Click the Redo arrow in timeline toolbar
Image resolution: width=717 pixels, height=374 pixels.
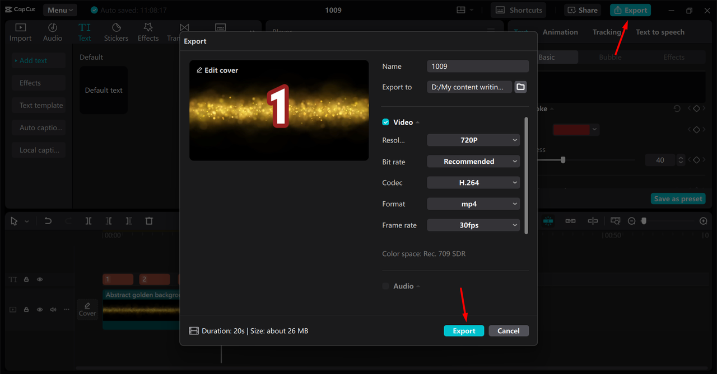(x=68, y=221)
